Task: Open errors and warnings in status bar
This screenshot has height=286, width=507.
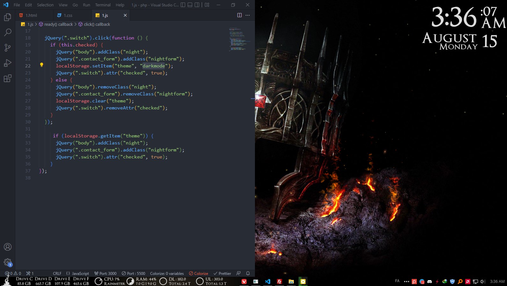Action: pos(13,273)
